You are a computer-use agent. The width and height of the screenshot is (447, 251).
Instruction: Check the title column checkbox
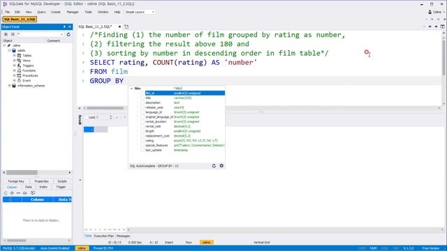(142, 98)
